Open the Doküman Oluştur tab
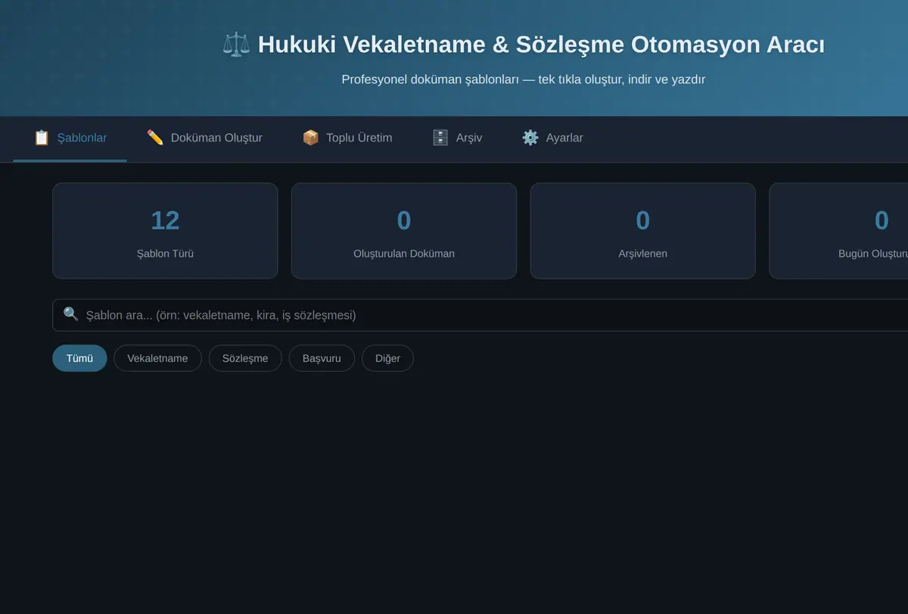Image resolution: width=908 pixels, height=614 pixels. tap(204, 139)
